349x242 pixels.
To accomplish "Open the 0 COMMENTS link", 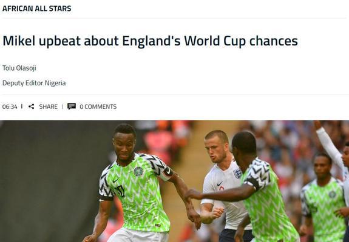I will point(98,106).
